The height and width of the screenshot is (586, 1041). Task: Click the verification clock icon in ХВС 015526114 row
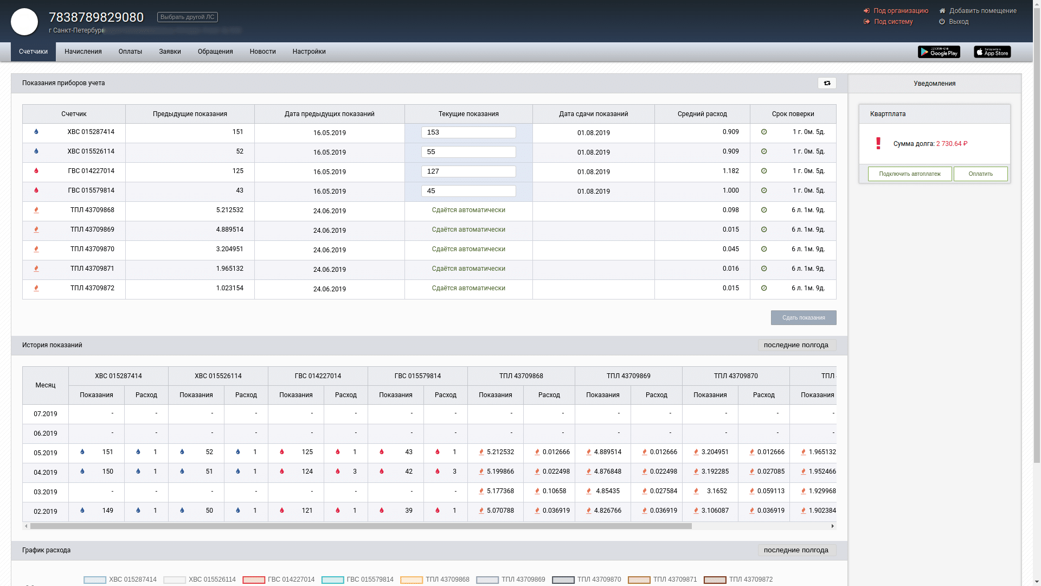764,151
